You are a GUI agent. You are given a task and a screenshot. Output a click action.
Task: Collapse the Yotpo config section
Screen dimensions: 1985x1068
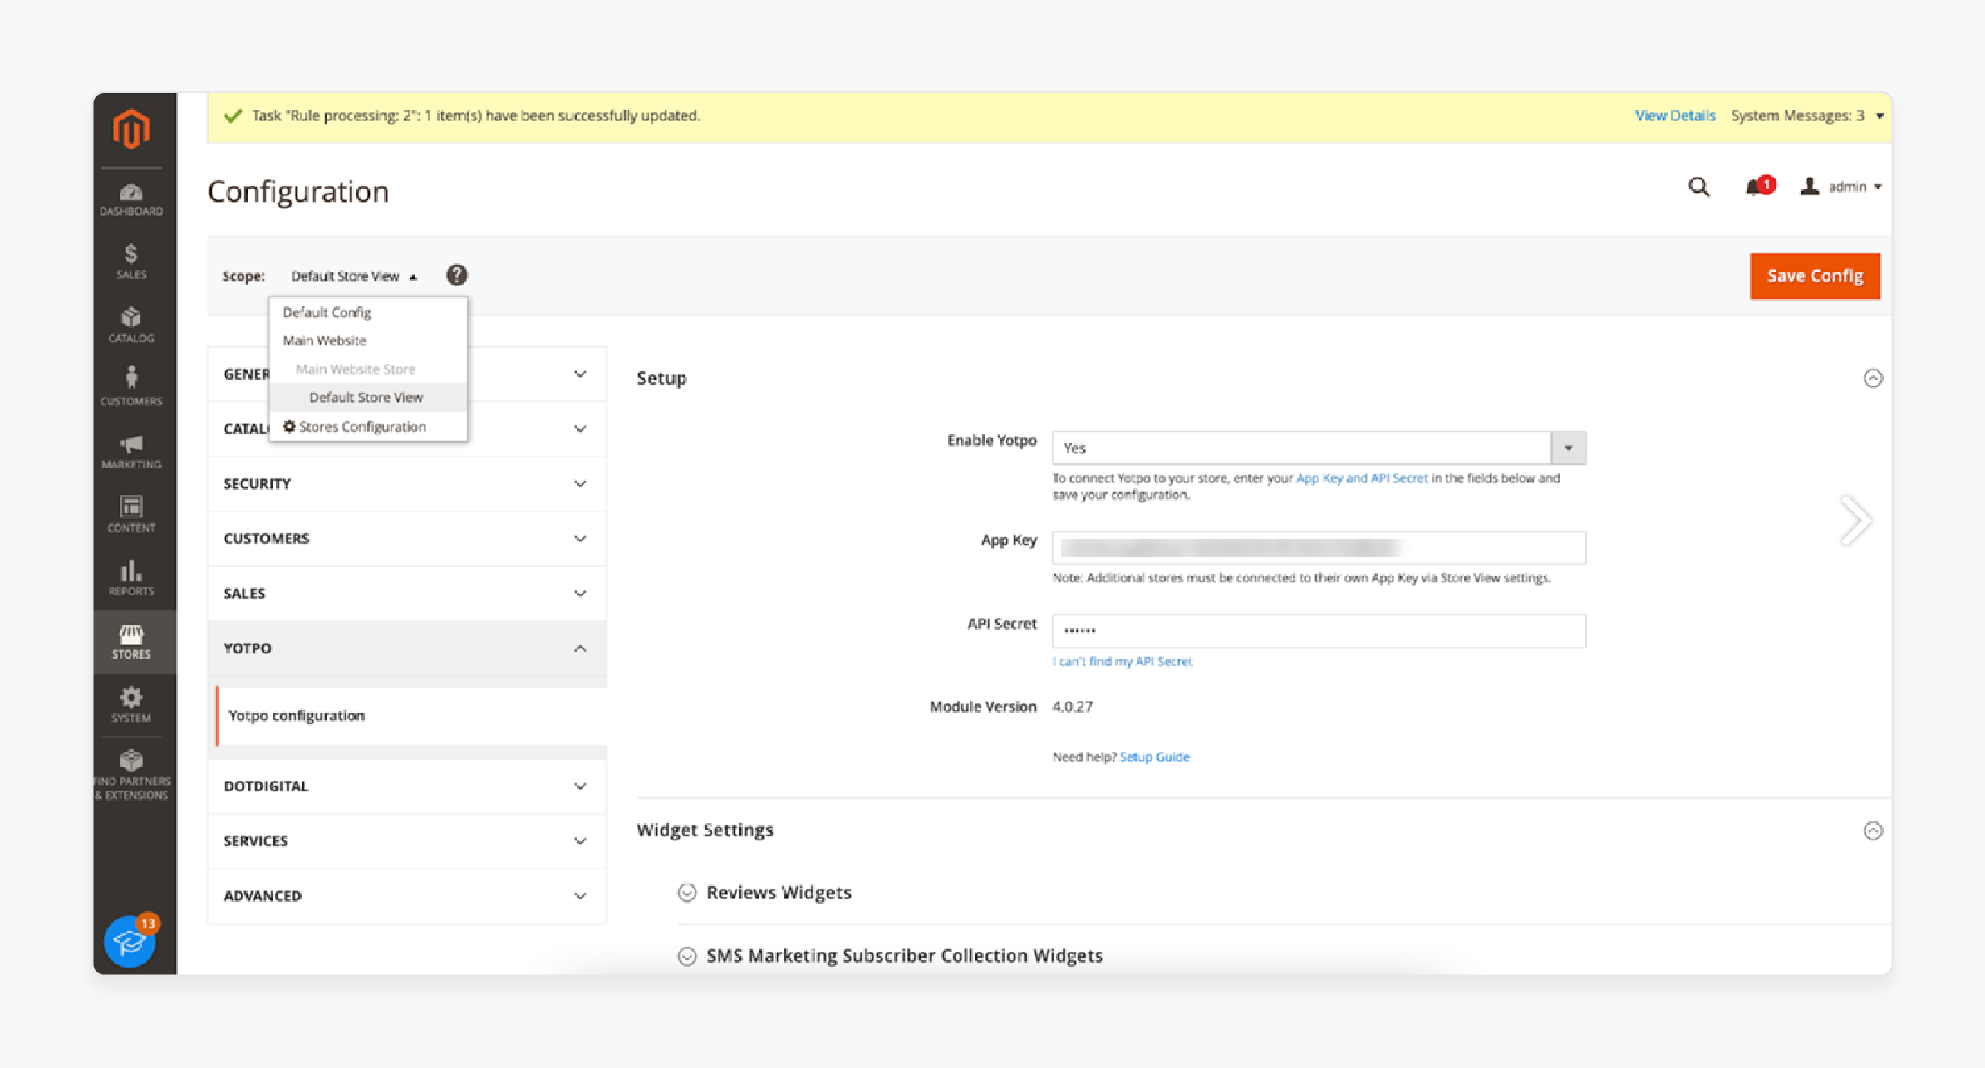pyautogui.click(x=406, y=648)
